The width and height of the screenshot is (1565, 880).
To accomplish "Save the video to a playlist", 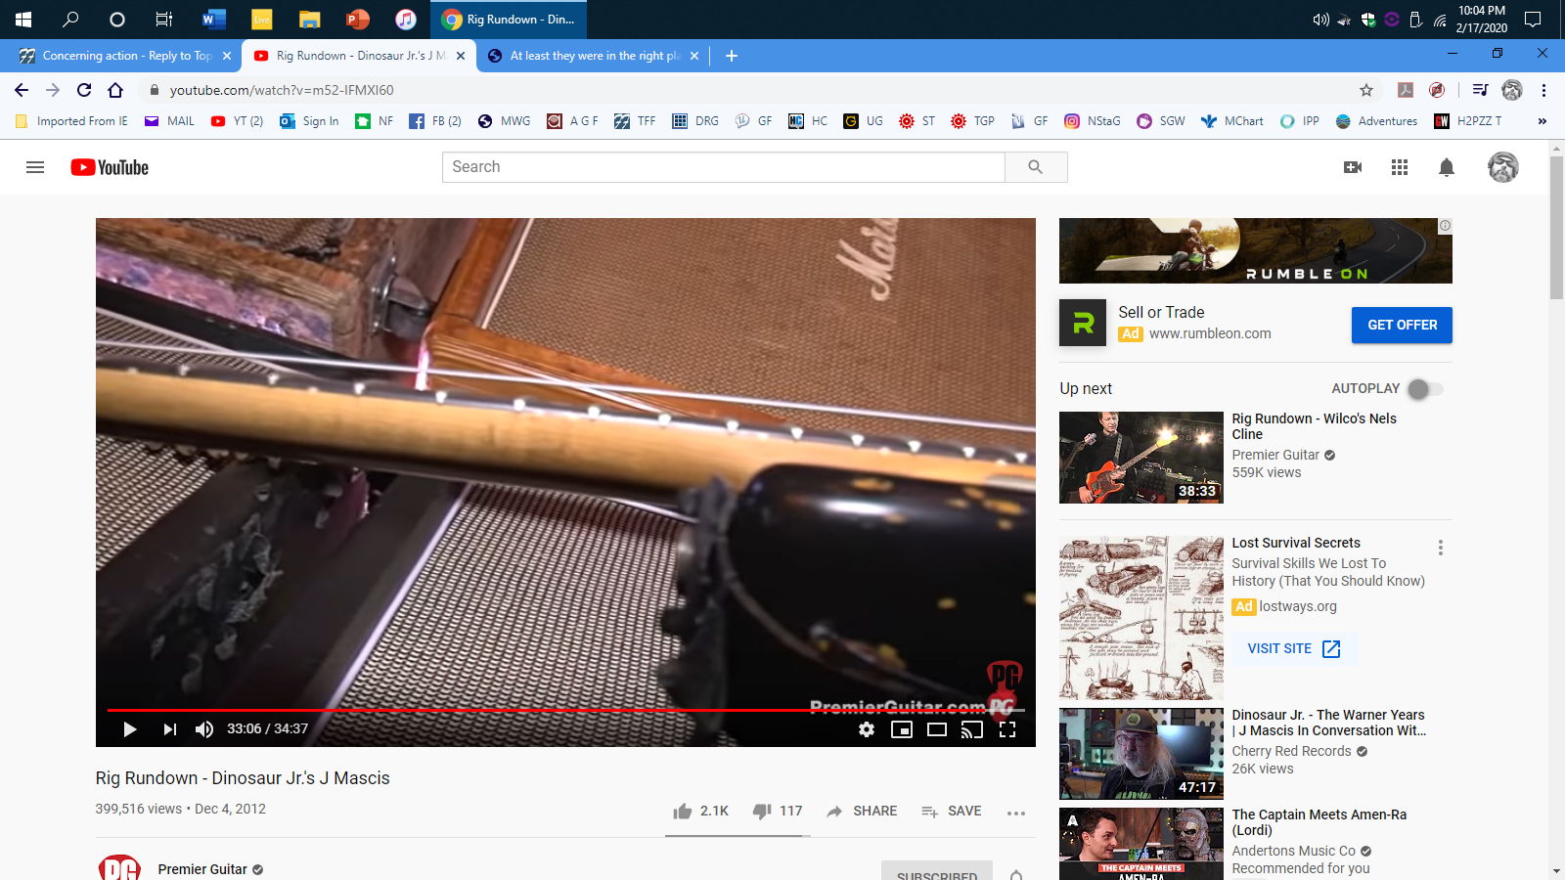I will tap(952, 812).
